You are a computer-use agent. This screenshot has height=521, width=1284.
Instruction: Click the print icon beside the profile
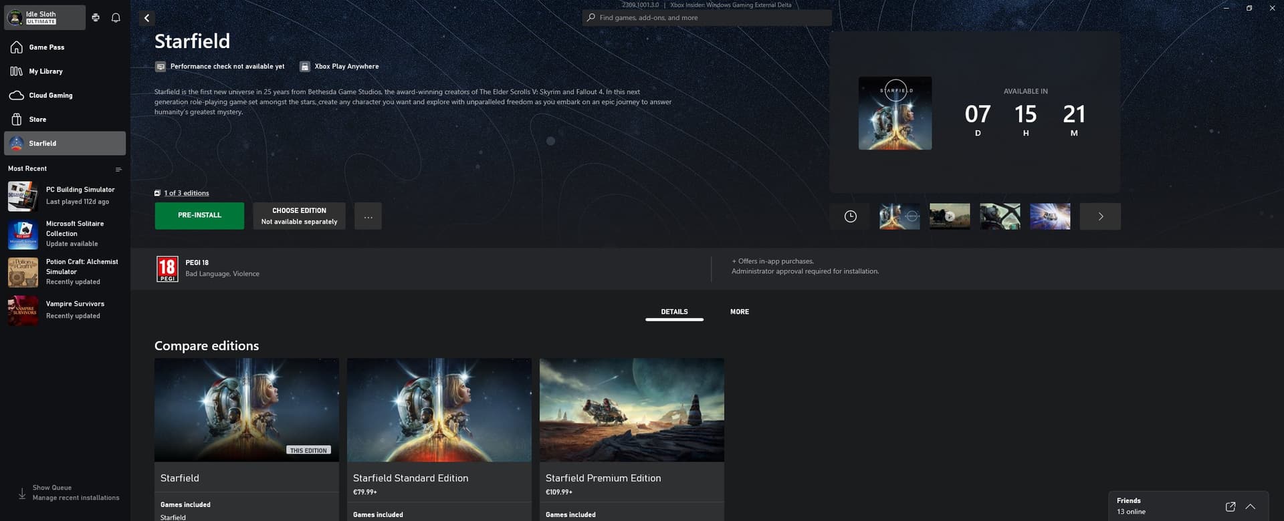coord(96,18)
